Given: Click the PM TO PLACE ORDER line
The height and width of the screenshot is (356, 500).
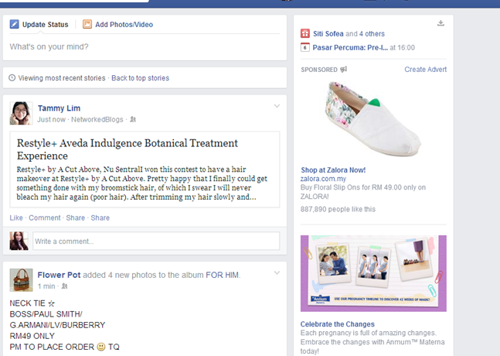Looking at the screenshot, I should click(64, 347).
